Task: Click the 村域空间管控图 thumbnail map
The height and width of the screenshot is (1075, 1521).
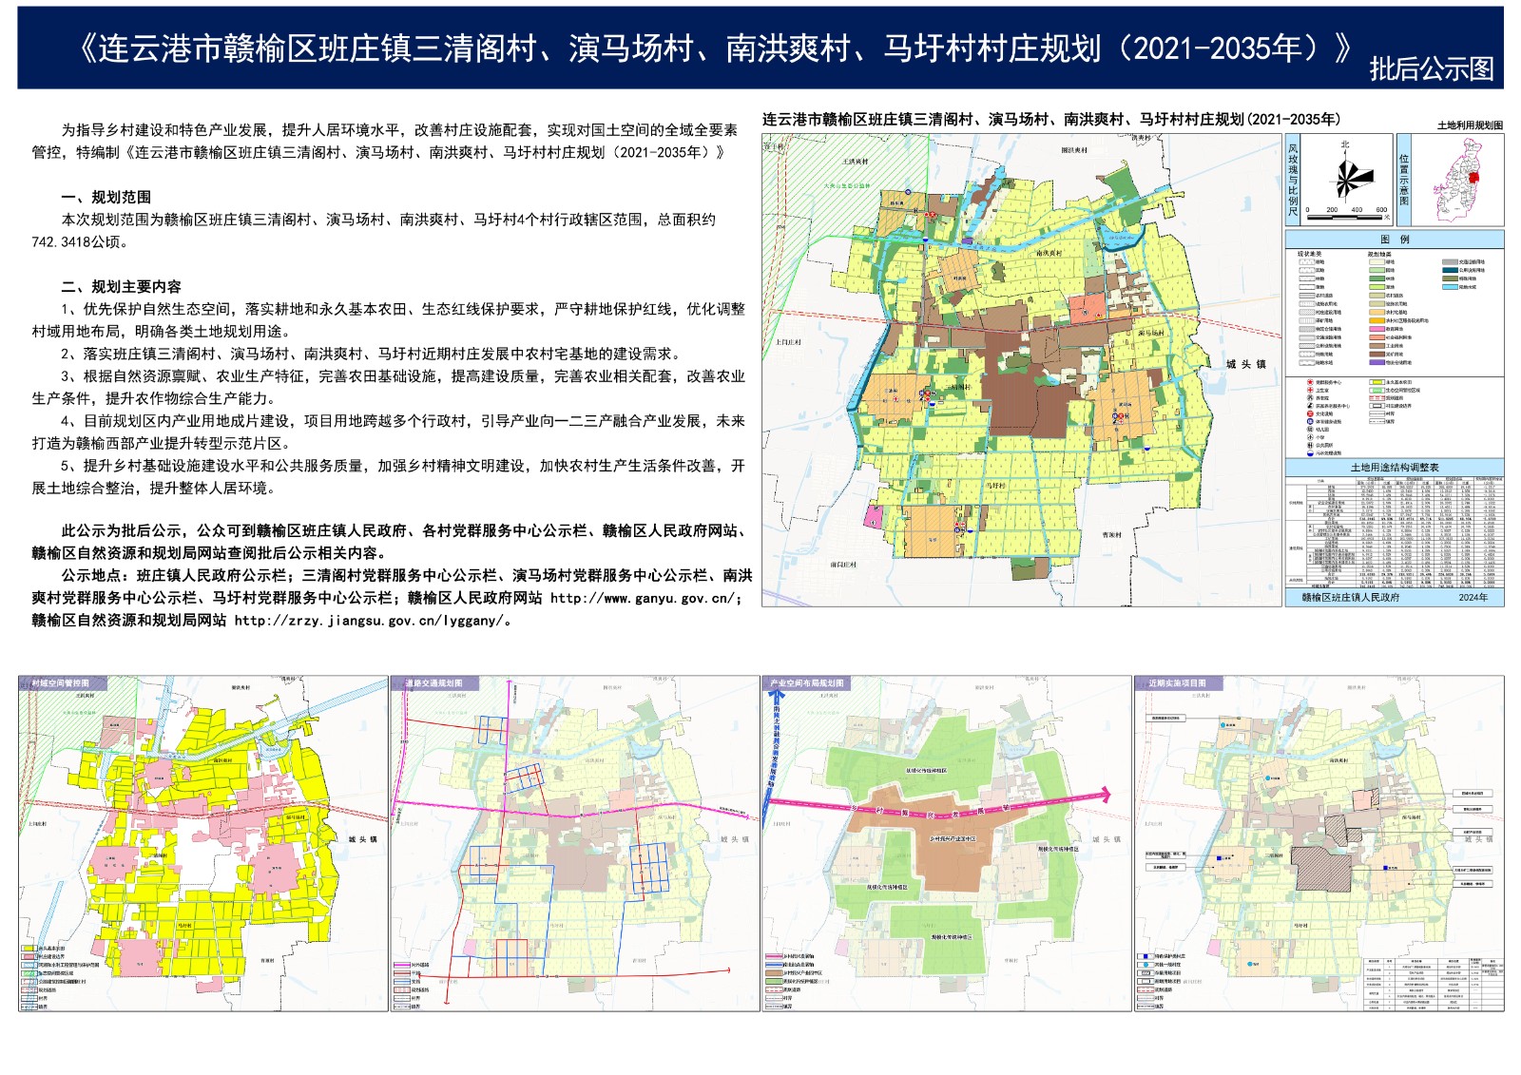Action: click(203, 846)
